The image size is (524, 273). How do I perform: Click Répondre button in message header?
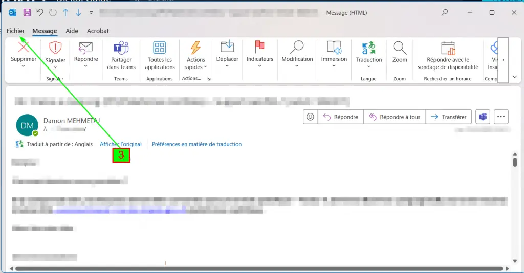[x=340, y=117]
